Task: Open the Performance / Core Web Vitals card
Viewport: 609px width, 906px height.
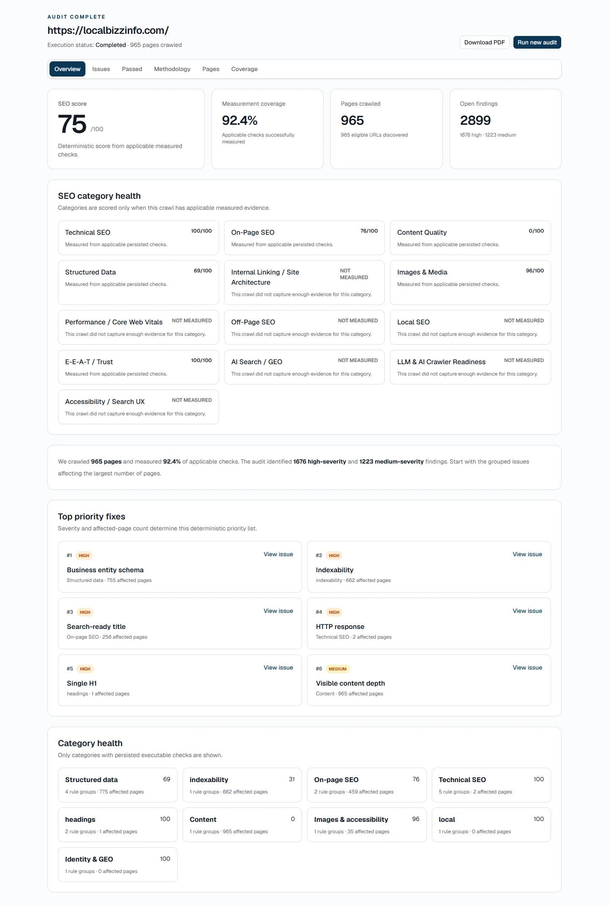Action: pos(138,327)
